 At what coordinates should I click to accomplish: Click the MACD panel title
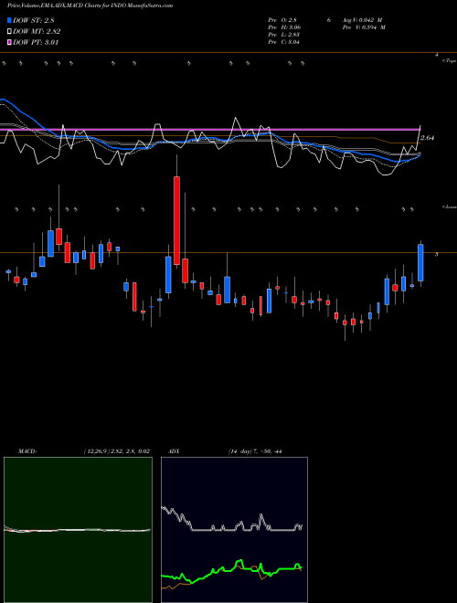[x=27, y=451]
